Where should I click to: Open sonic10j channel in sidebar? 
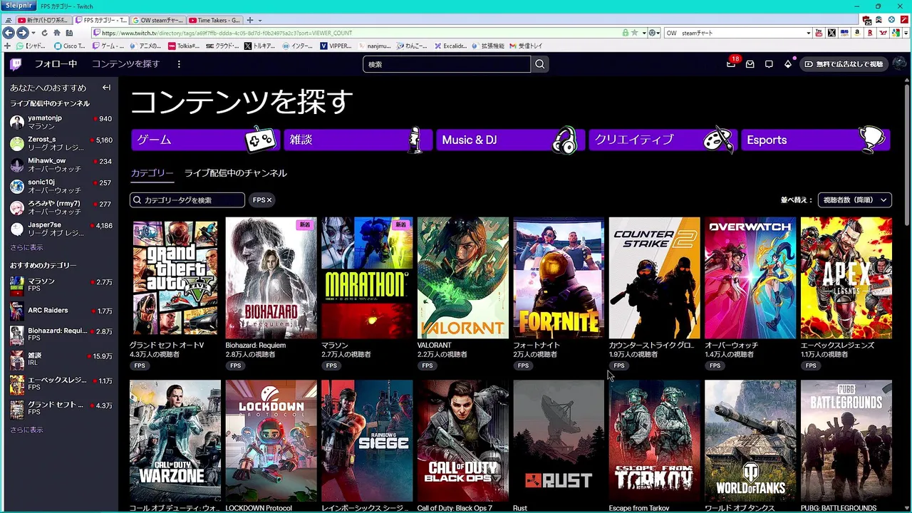point(60,186)
